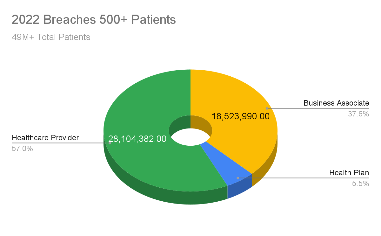Click the Healthcare Provider leader line dot

(110, 143)
